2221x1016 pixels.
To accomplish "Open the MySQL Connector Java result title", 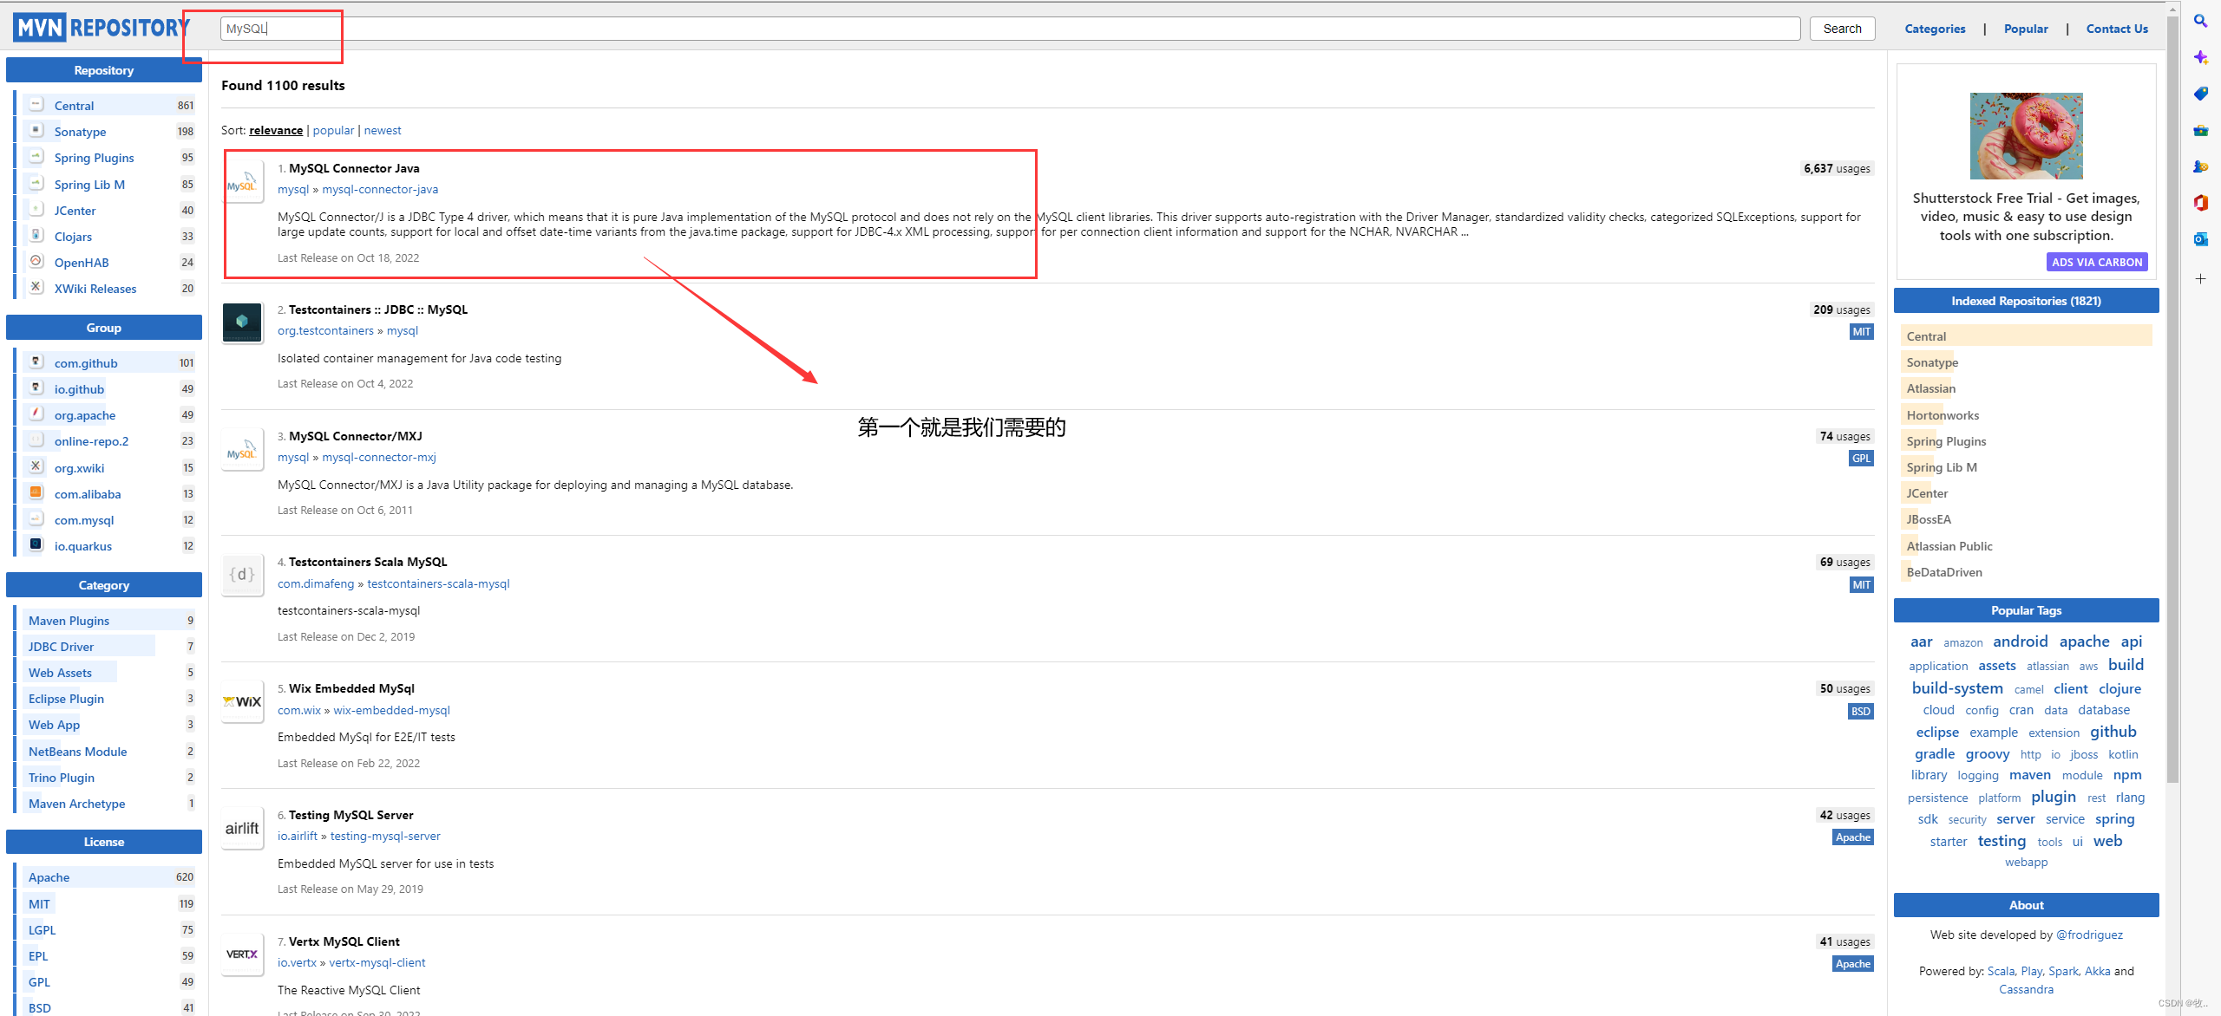I will coord(354,168).
